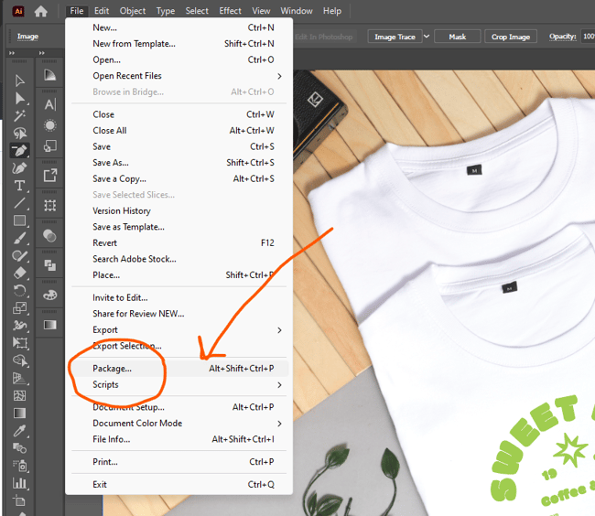Select the Direct Selection tool
Viewport: 595px width, 516px height.
coord(20,98)
